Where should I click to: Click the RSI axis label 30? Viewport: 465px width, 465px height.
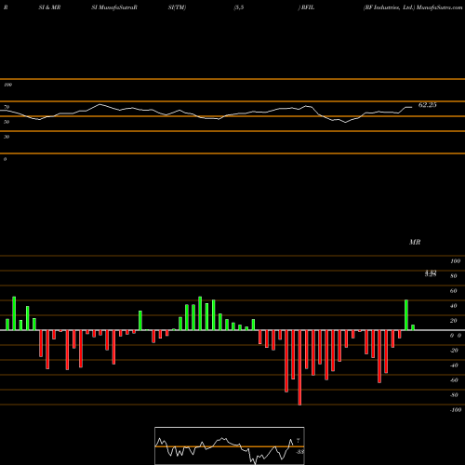pyautogui.click(x=7, y=137)
